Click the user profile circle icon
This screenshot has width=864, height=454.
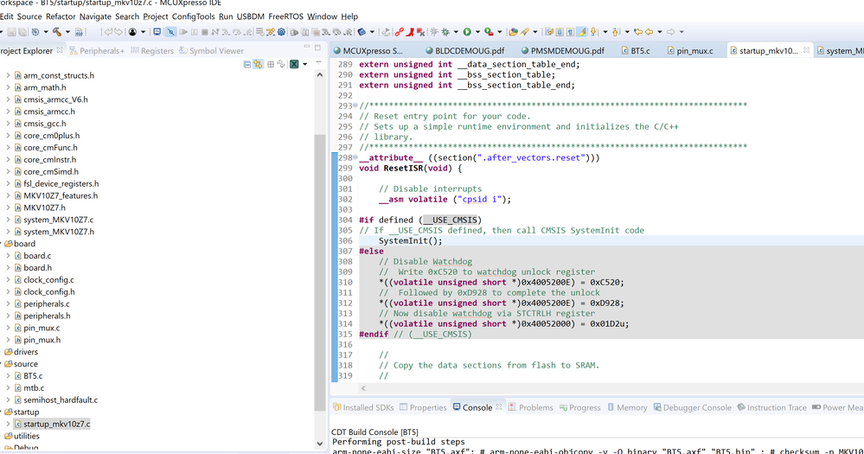[132, 32]
